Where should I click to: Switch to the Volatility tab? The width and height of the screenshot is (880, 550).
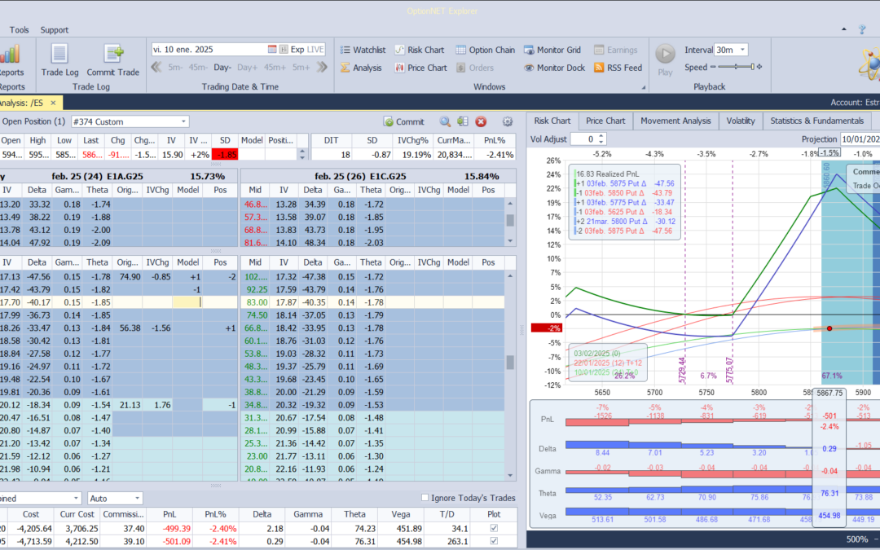(741, 121)
